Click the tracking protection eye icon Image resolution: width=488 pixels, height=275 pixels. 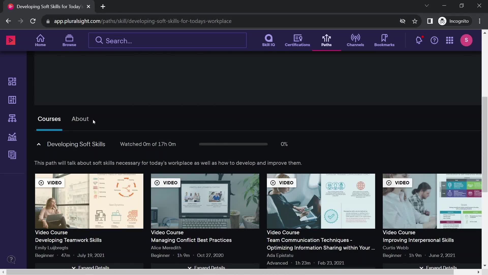[402, 21]
